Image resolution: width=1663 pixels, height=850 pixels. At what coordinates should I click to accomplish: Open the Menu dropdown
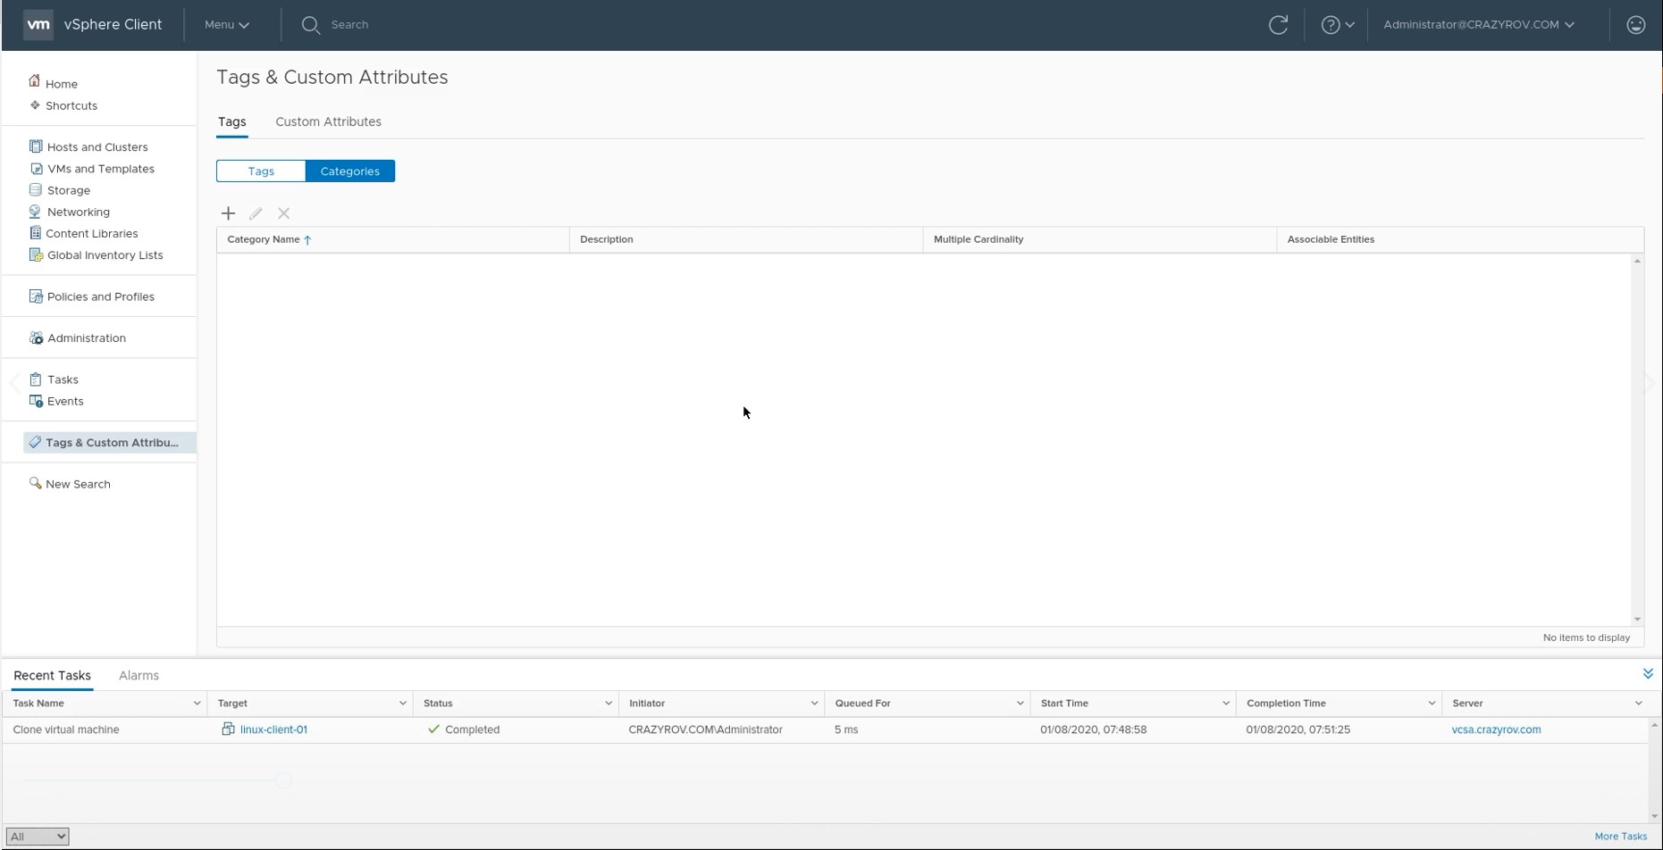click(x=227, y=25)
